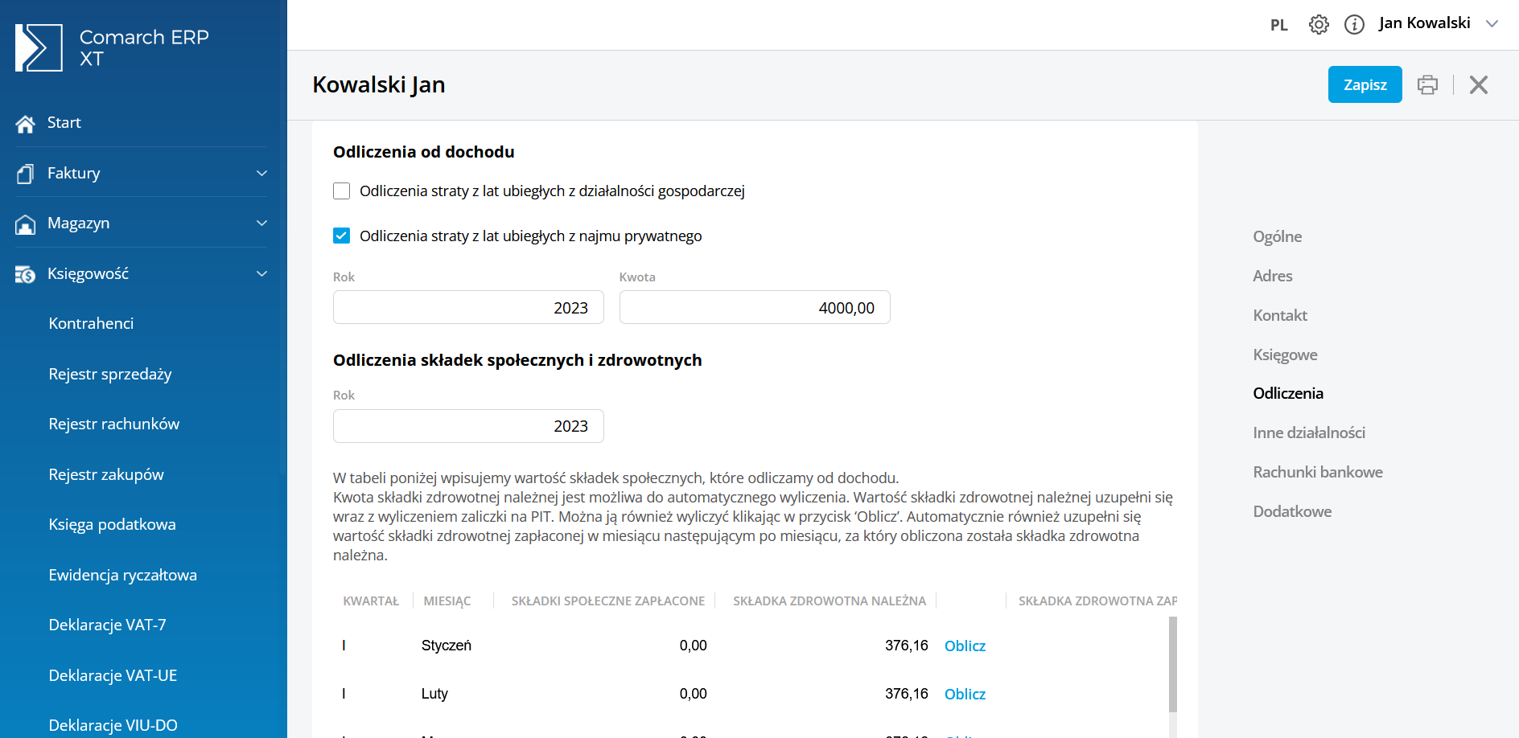Click the Magazyn warehouse icon

(x=25, y=224)
